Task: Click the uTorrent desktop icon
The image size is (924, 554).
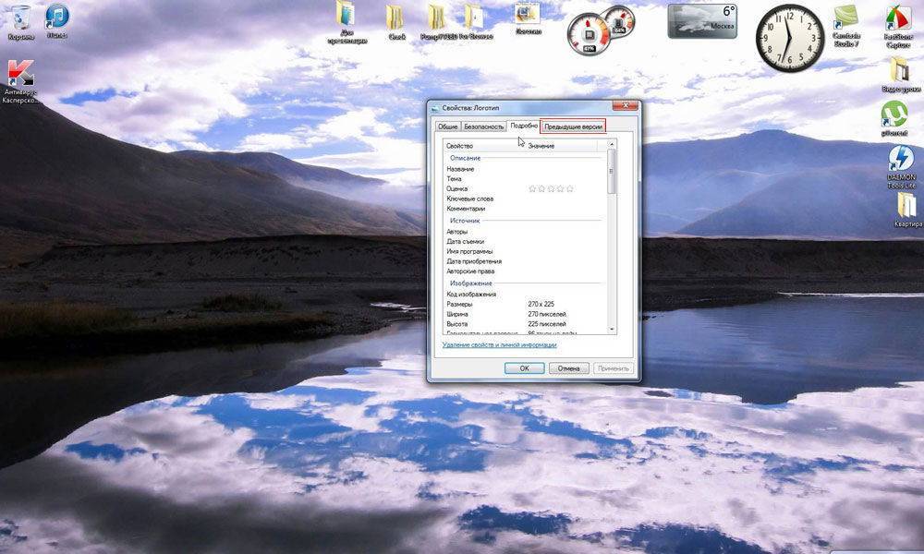Action: [894, 114]
